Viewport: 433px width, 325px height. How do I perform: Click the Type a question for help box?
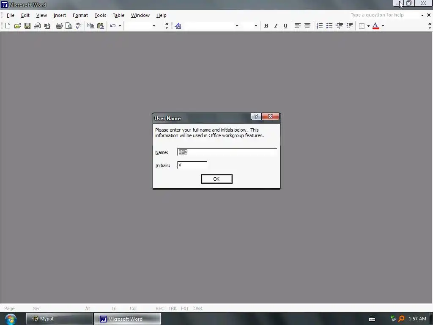tap(384, 15)
